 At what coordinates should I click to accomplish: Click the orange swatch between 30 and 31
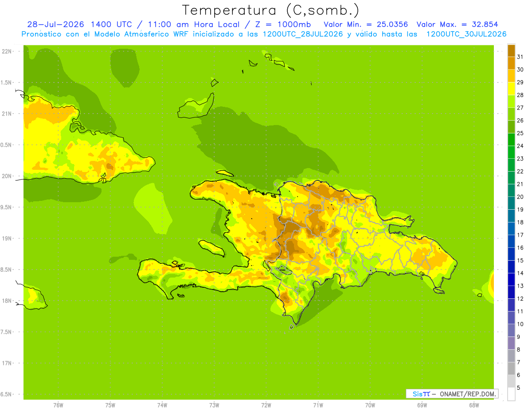pos(511,63)
